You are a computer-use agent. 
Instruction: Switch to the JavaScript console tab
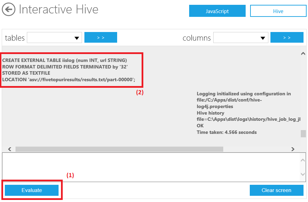[217, 11]
